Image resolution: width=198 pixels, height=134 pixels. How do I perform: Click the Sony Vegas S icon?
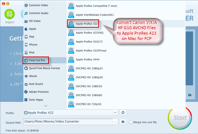click(26, 100)
